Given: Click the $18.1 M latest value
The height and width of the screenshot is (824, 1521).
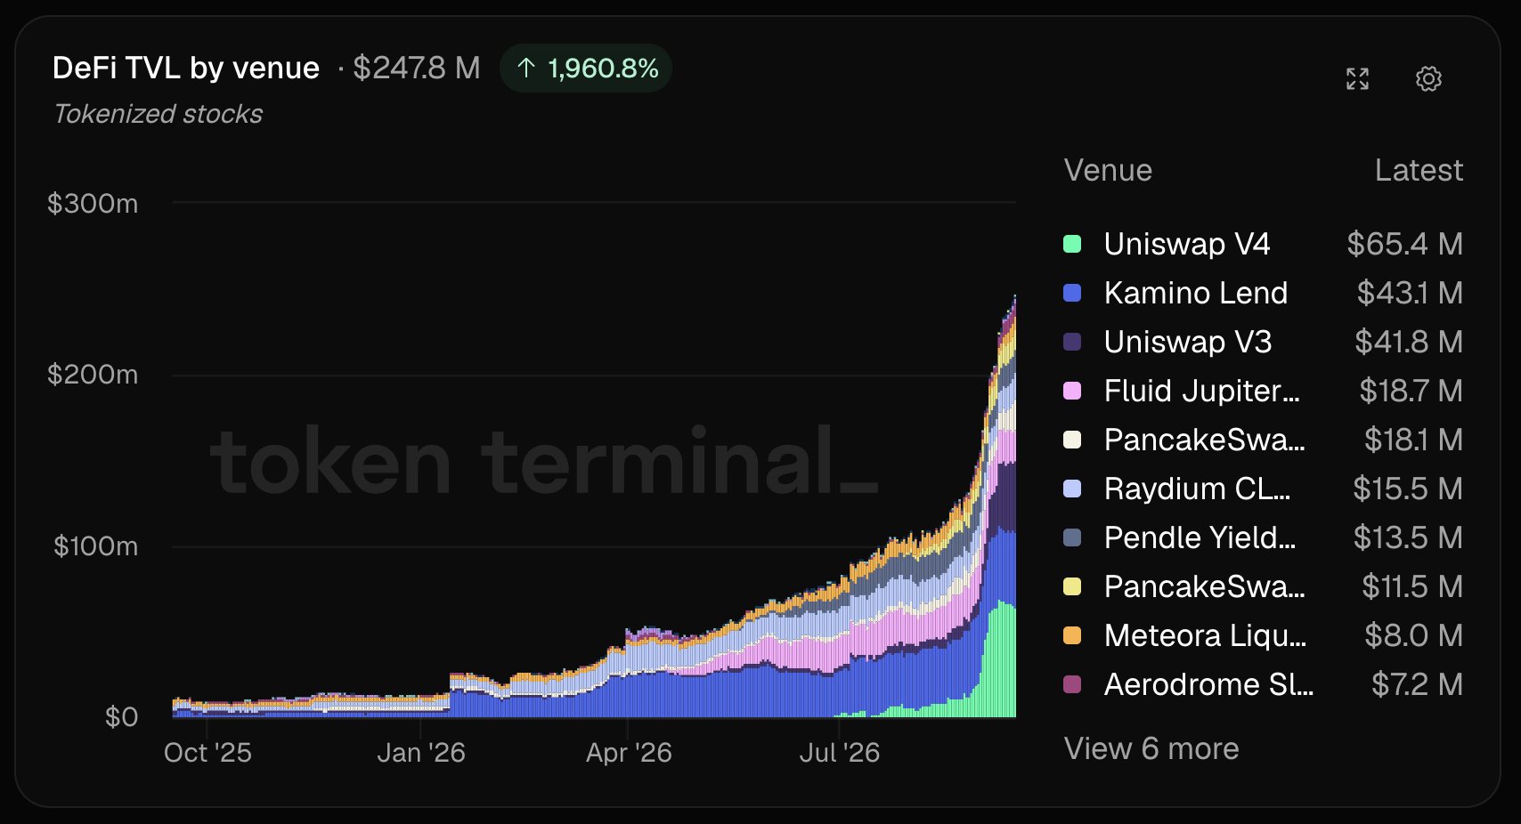Looking at the screenshot, I should tap(1413, 440).
